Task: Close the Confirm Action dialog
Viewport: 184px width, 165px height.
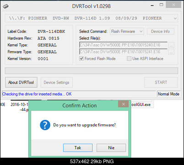Action: coord(124,104)
